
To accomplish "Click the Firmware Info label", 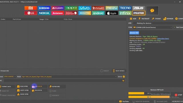I will (x=5, y=71).
